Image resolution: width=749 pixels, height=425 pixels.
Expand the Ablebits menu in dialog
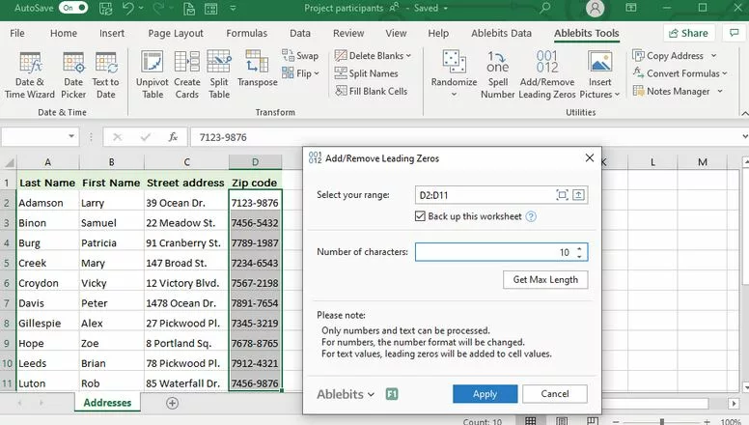point(346,394)
